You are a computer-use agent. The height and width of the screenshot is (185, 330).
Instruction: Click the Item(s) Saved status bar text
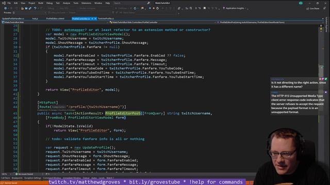[x=10, y=183]
